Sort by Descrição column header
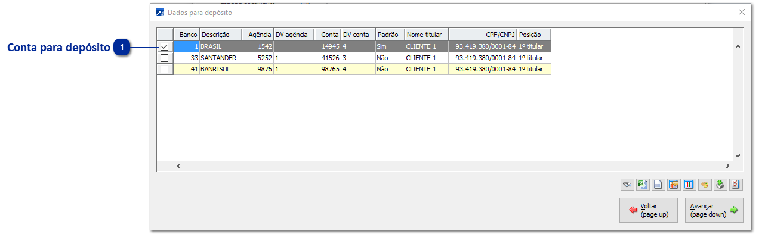 click(221, 35)
